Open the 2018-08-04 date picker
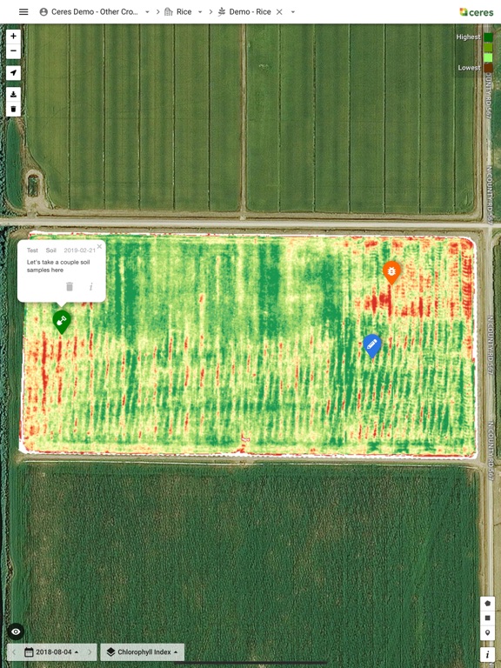 51,651
